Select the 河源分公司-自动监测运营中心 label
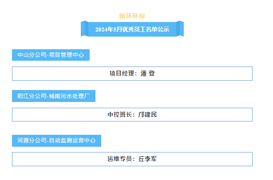Viewport: 273px width, 180px height. 56,141
